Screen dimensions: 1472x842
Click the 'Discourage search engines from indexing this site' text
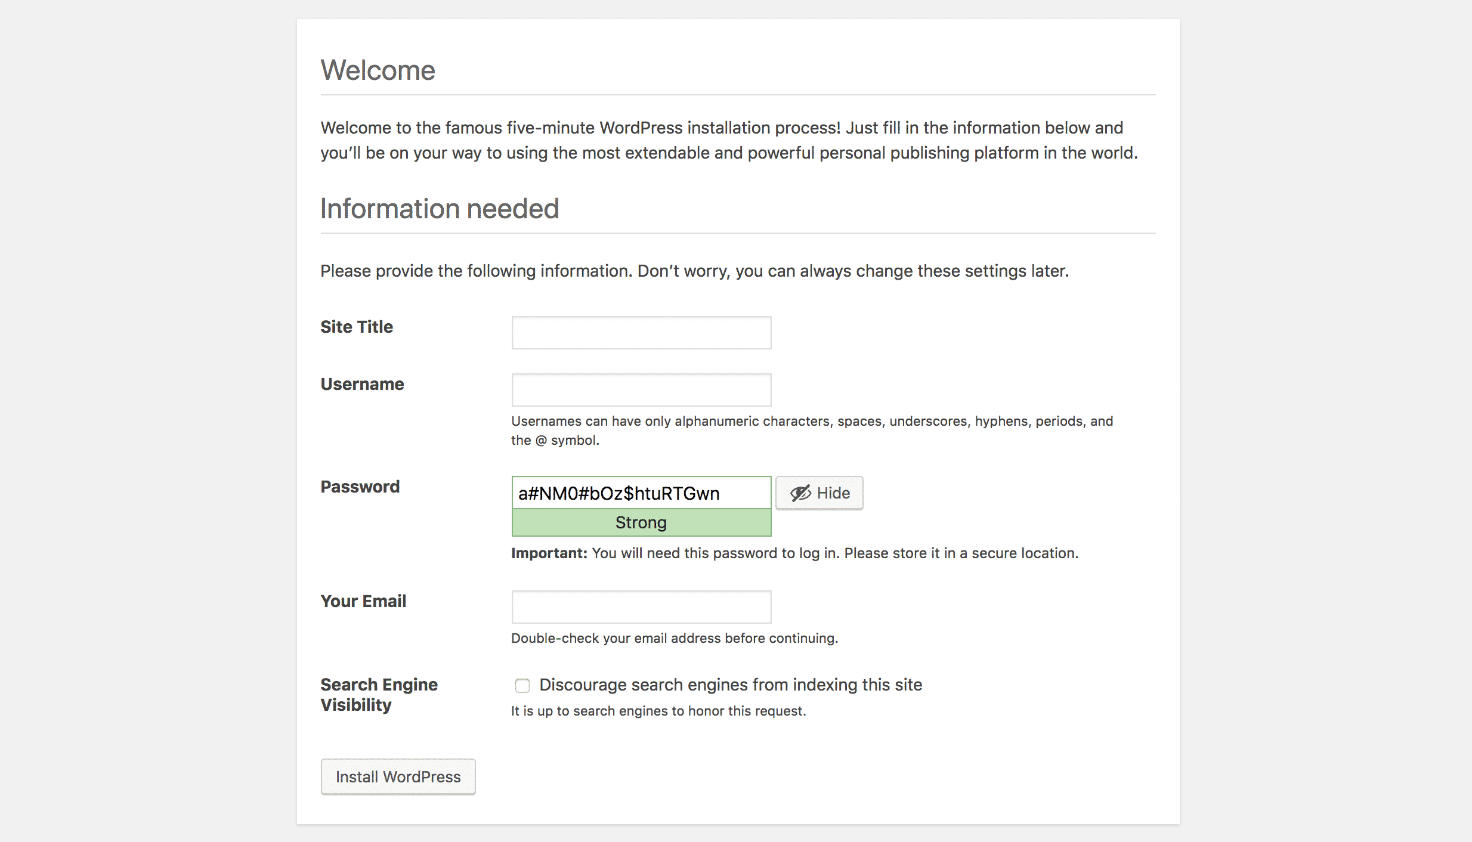(x=731, y=685)
